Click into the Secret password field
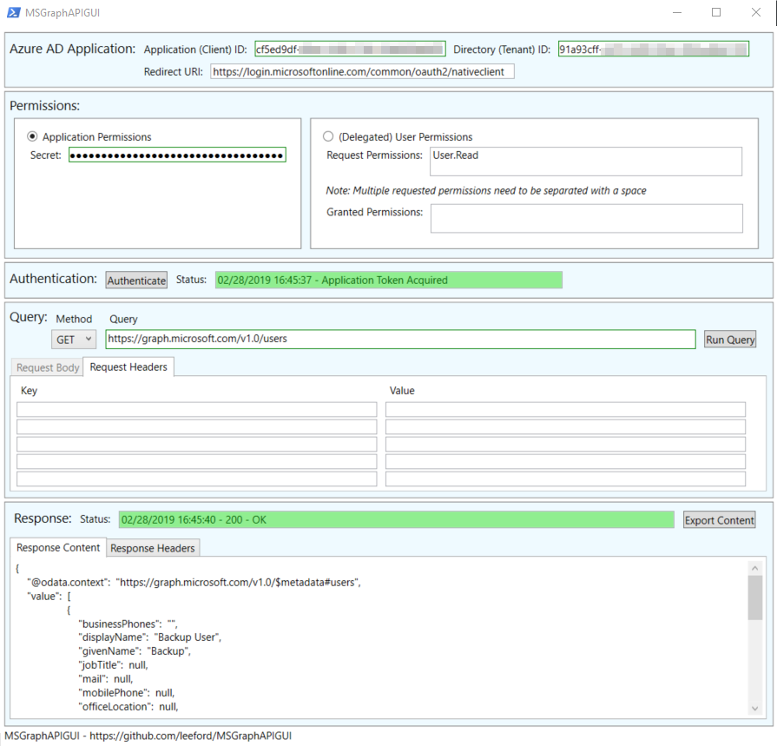The image size is (777, 746). click(177, 155)
